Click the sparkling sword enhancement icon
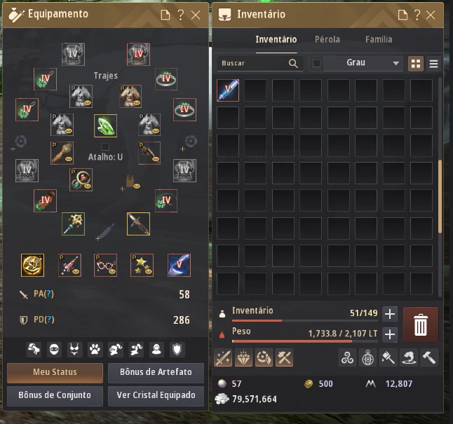This screenshot has height=424, width=453. pyautogui.click(x=223, y=358)
